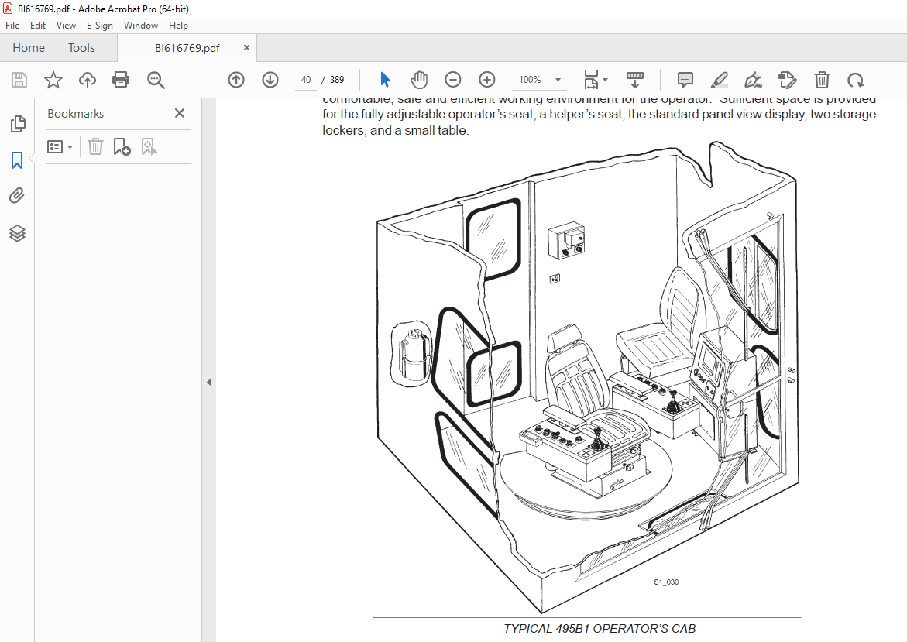The width and height of the screenshot is (907, 642).
Task: Go to previous page arrow
Action: pos(236,80)
